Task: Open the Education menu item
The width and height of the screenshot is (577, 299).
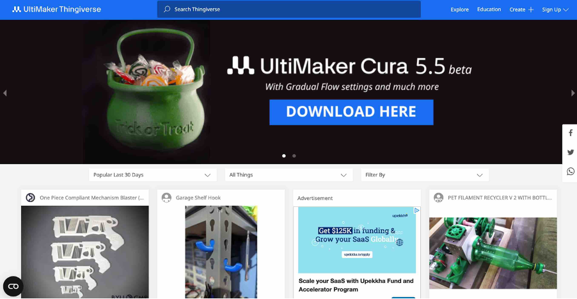Action: 489,10
